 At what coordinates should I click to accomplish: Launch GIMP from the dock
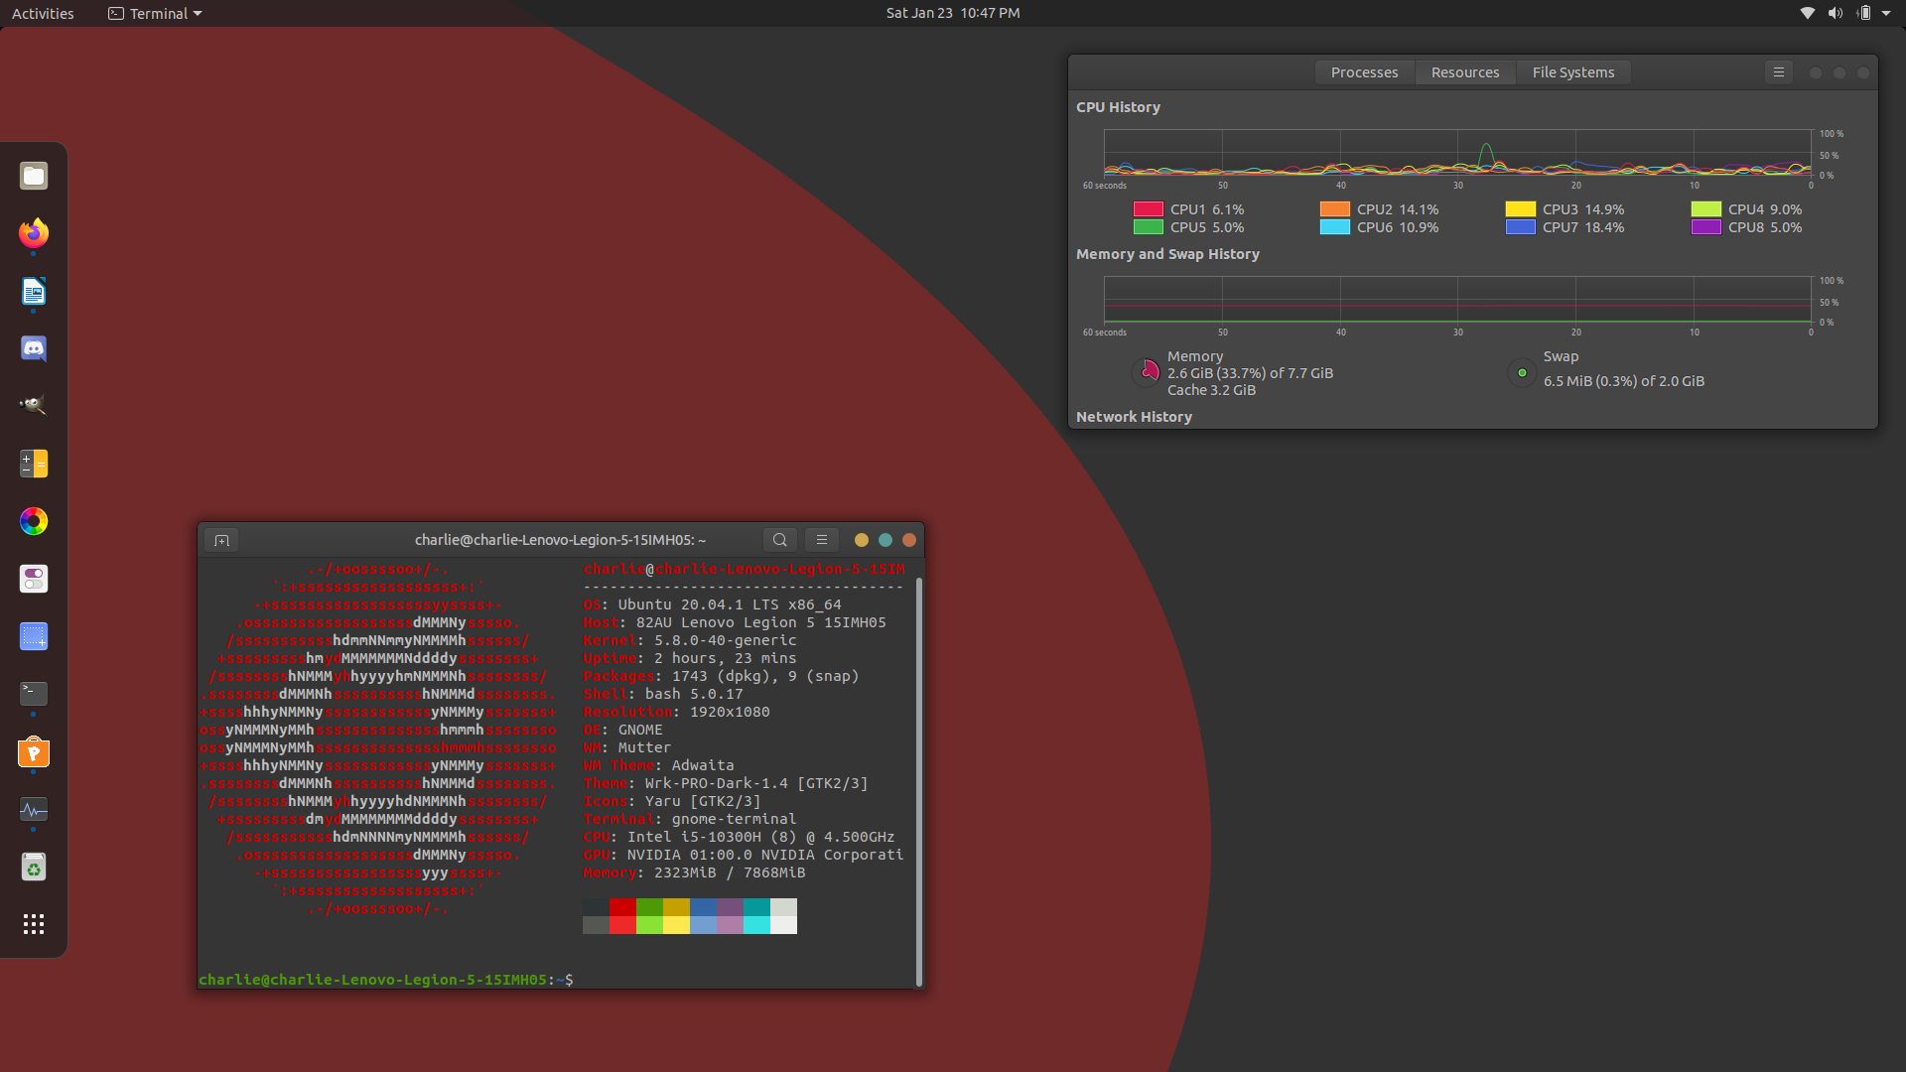point(34,406)
